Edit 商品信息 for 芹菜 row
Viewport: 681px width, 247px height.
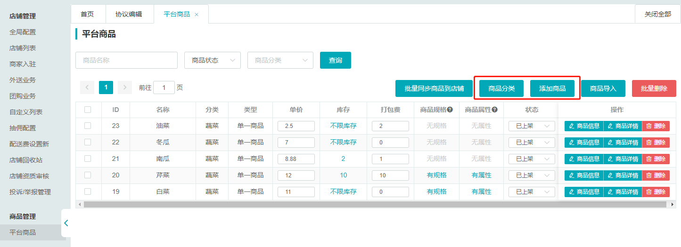pyautogui.click(x=584, y=175)
